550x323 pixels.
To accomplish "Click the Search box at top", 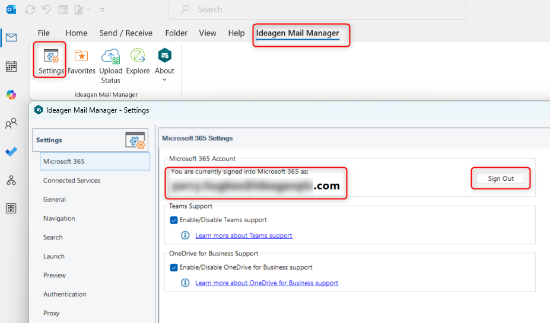I will [x=317, y=9].
